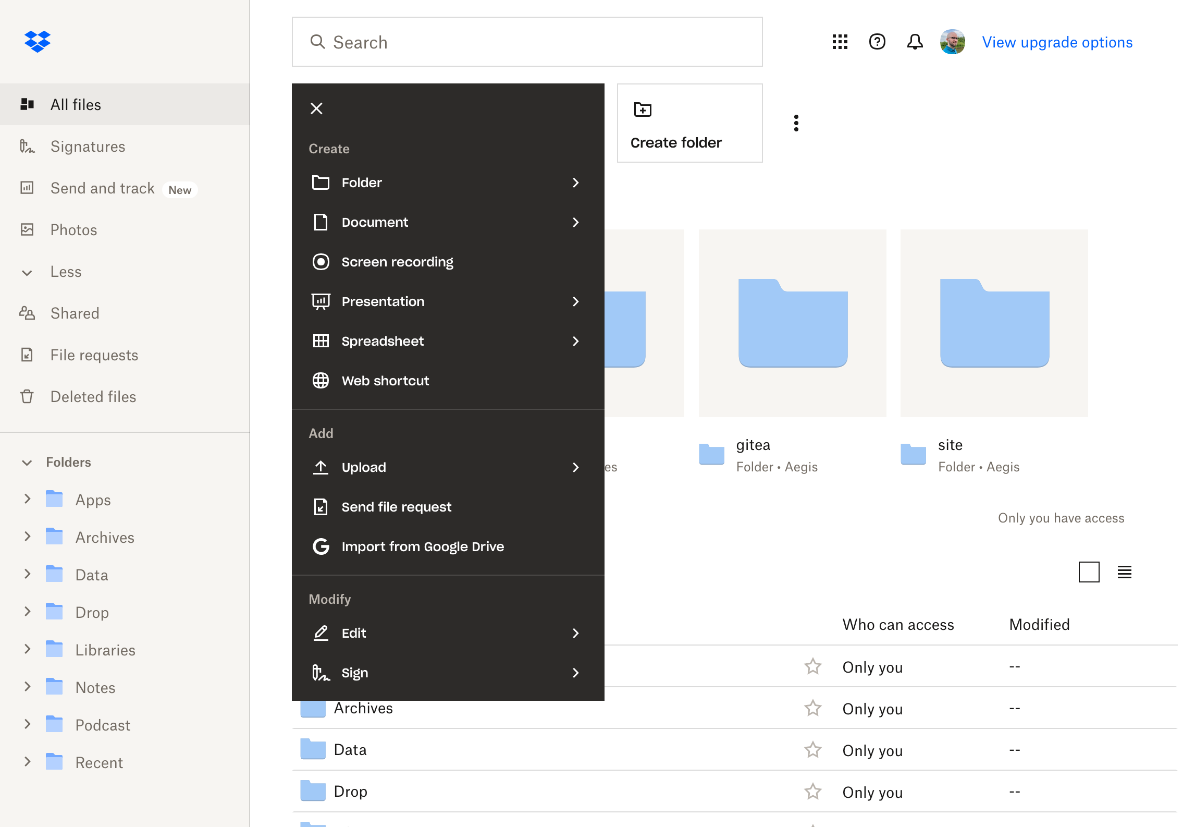Image resolution: width=1183 pixels, height=827 pixels.
Task: Expand the Apps folder in sidebar tree
Action: [x=28, y=499]
